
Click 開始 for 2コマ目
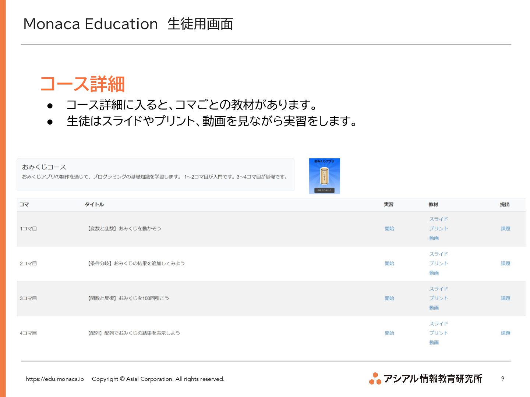click(389, 264)
